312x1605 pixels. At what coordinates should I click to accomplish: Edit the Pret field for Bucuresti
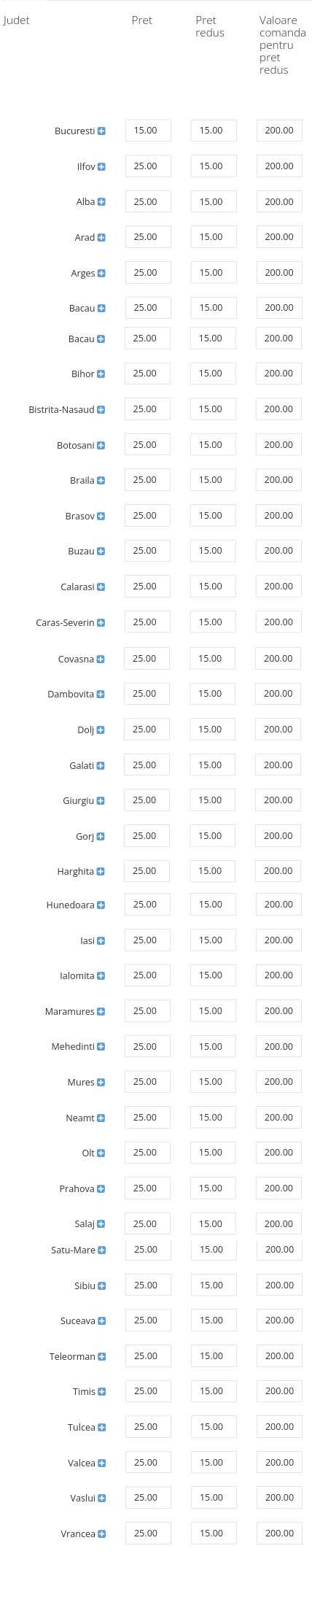[x=148, y=131]
